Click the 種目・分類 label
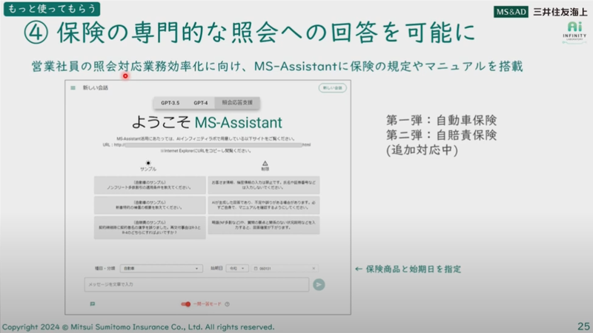The image size is (593, 333). pyautogui.click(x=105, y=269)
